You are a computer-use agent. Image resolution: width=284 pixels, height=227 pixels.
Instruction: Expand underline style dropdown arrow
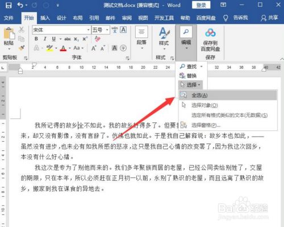[x=60, y=39]
